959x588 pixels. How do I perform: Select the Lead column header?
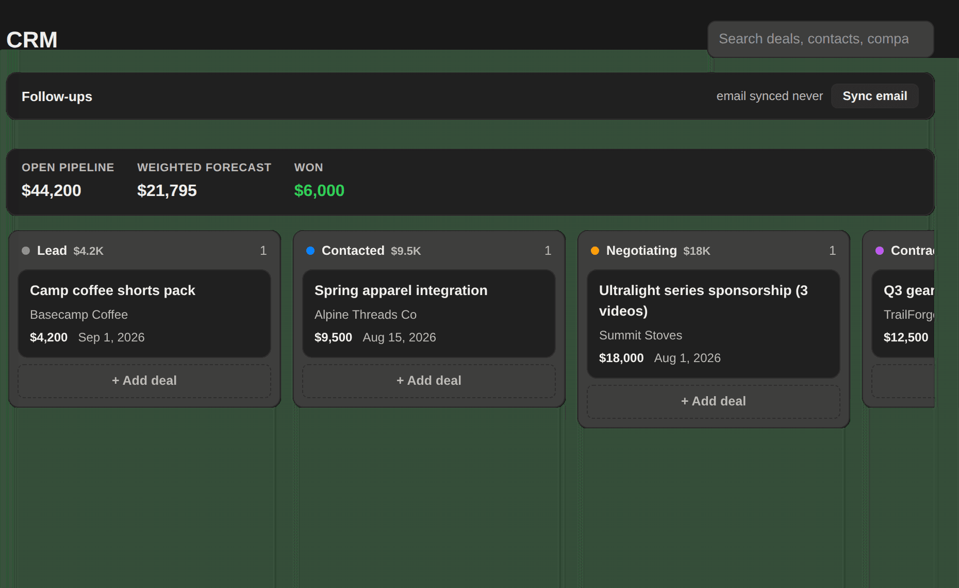144,251
